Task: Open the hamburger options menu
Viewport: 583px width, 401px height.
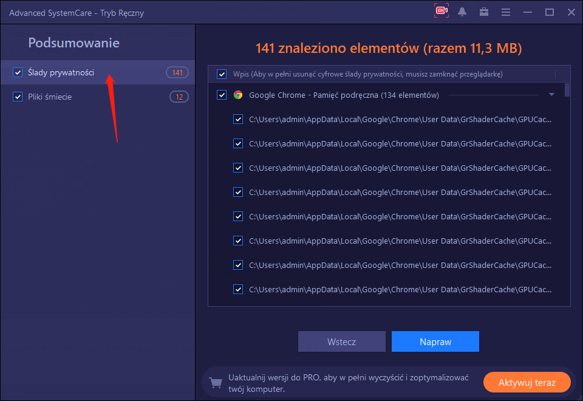Action: [506, 12]
